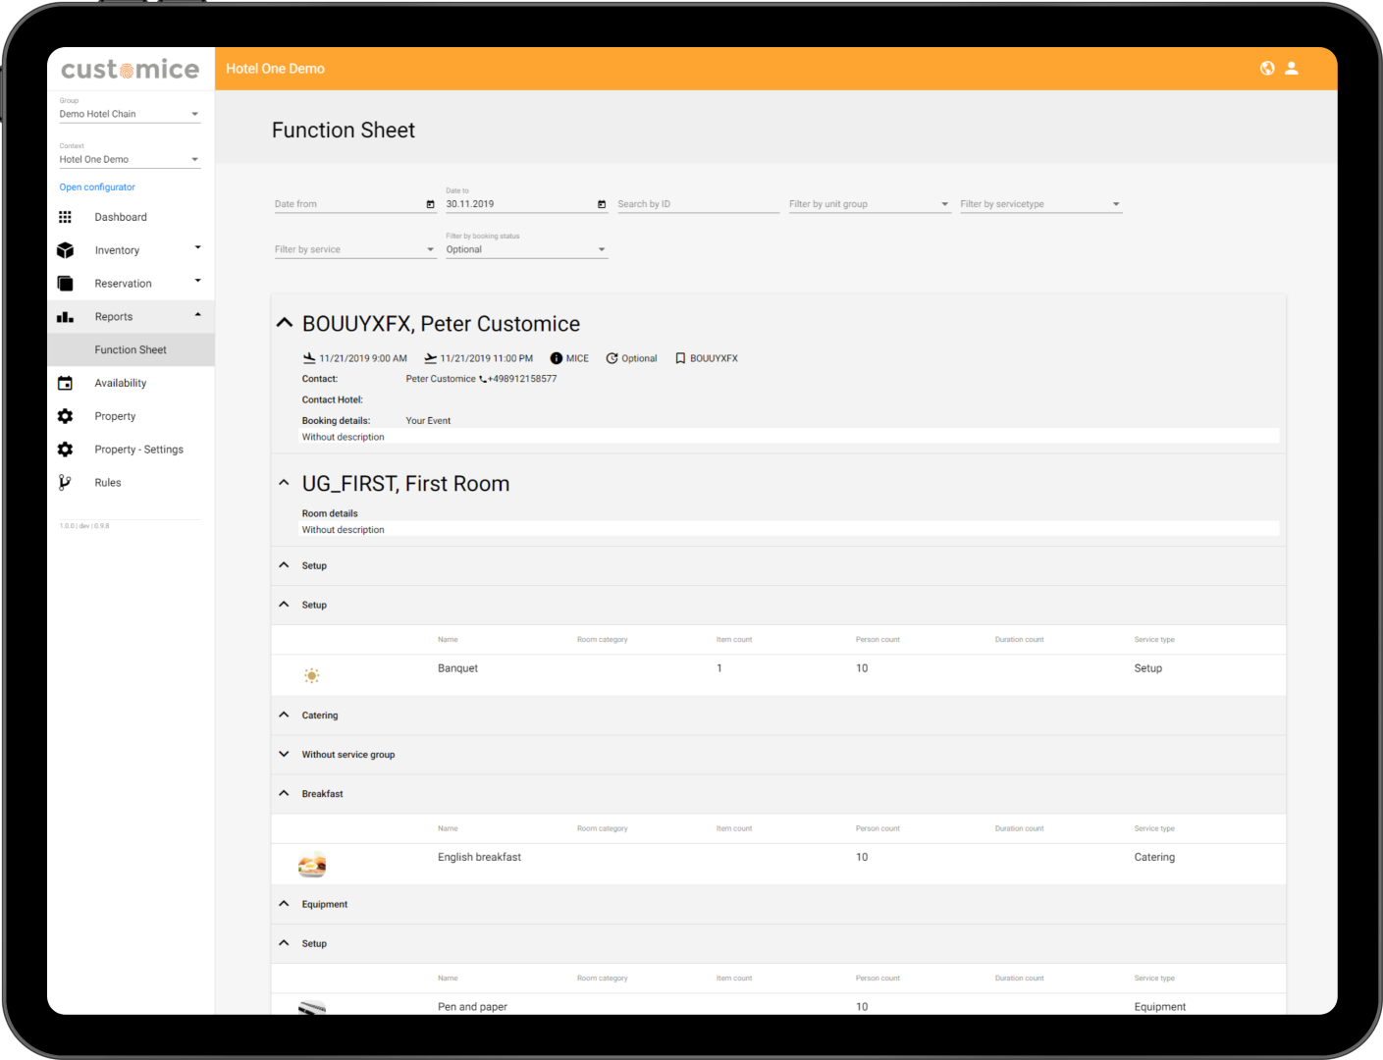
Task: Expand the Without service group section
Action: (284, 755)
